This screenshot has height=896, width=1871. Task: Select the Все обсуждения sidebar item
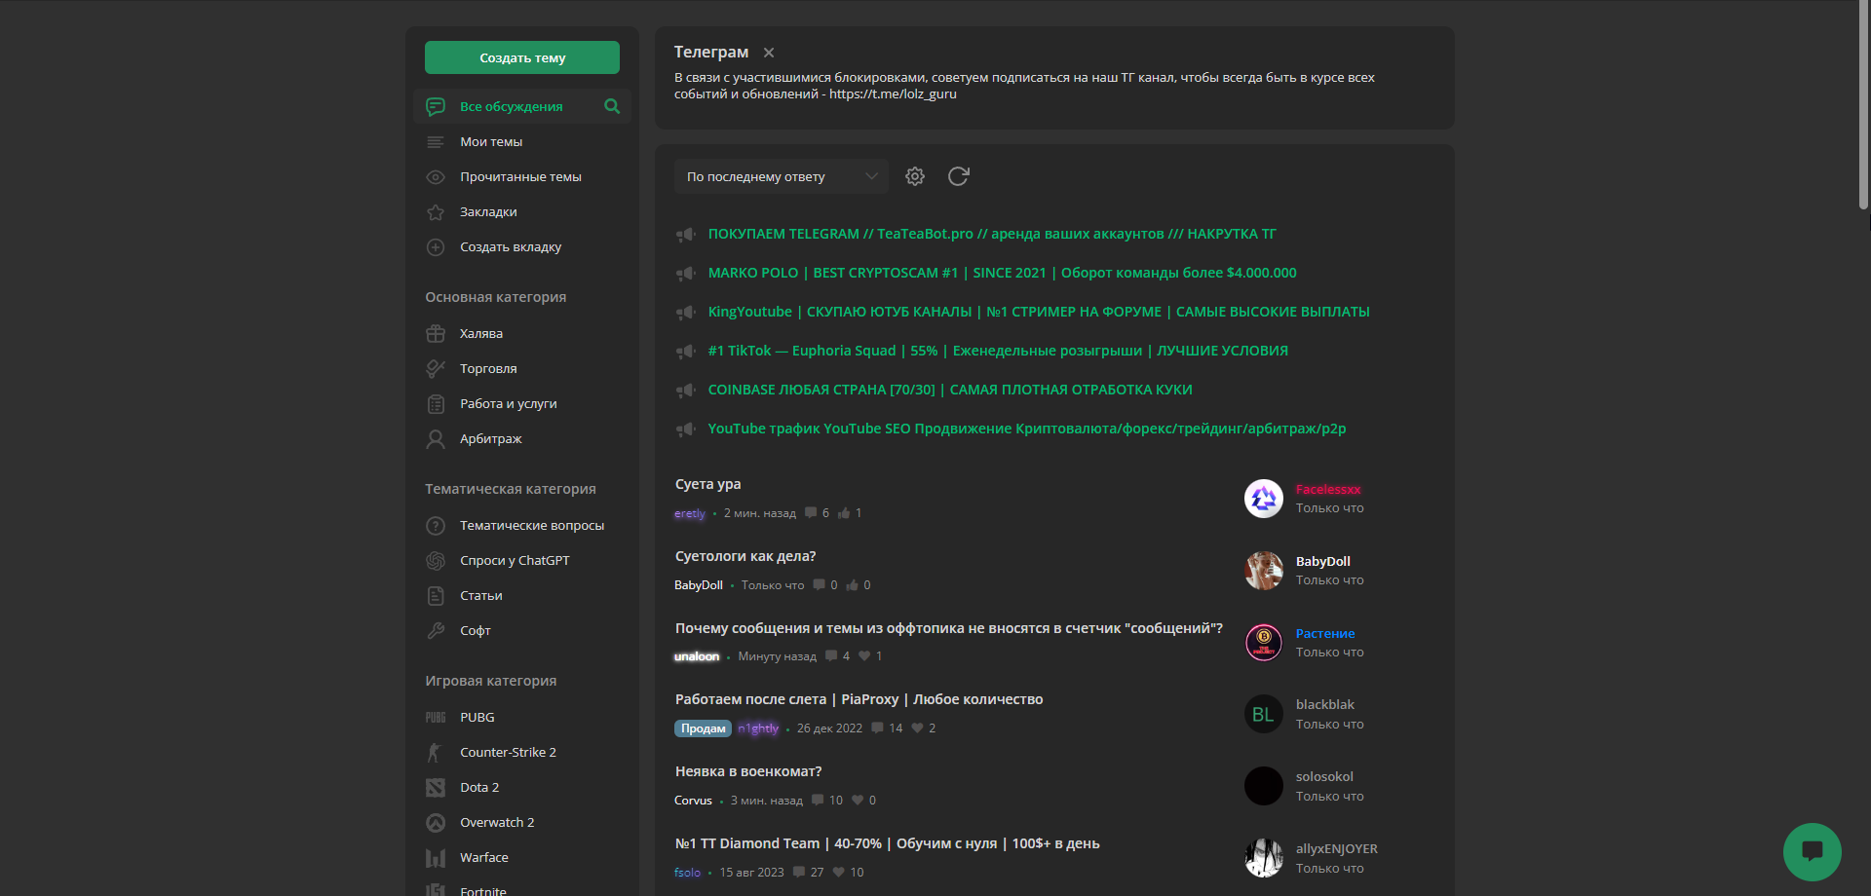pos(522,106)
